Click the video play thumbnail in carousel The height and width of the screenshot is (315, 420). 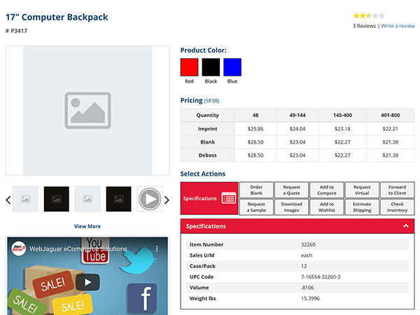[150, 199]
